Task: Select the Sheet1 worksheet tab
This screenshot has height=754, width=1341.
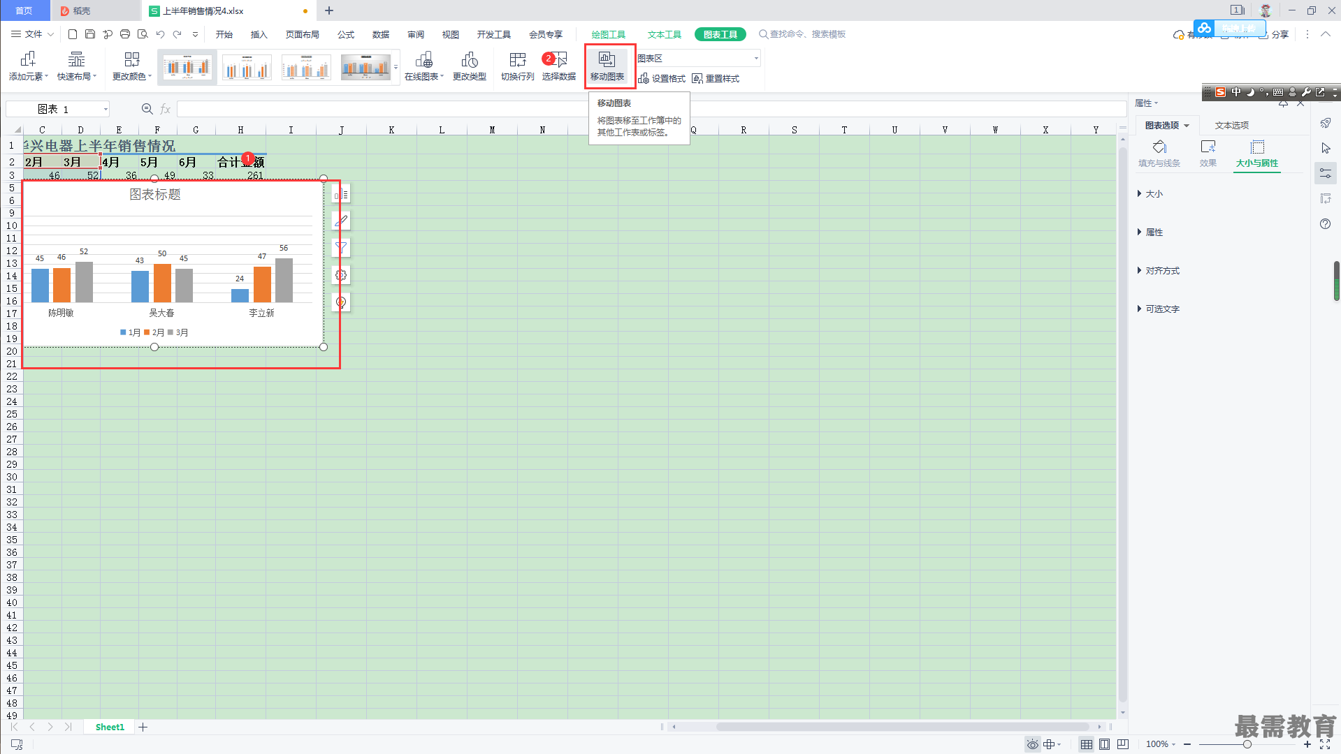Action: click(110, 727)
